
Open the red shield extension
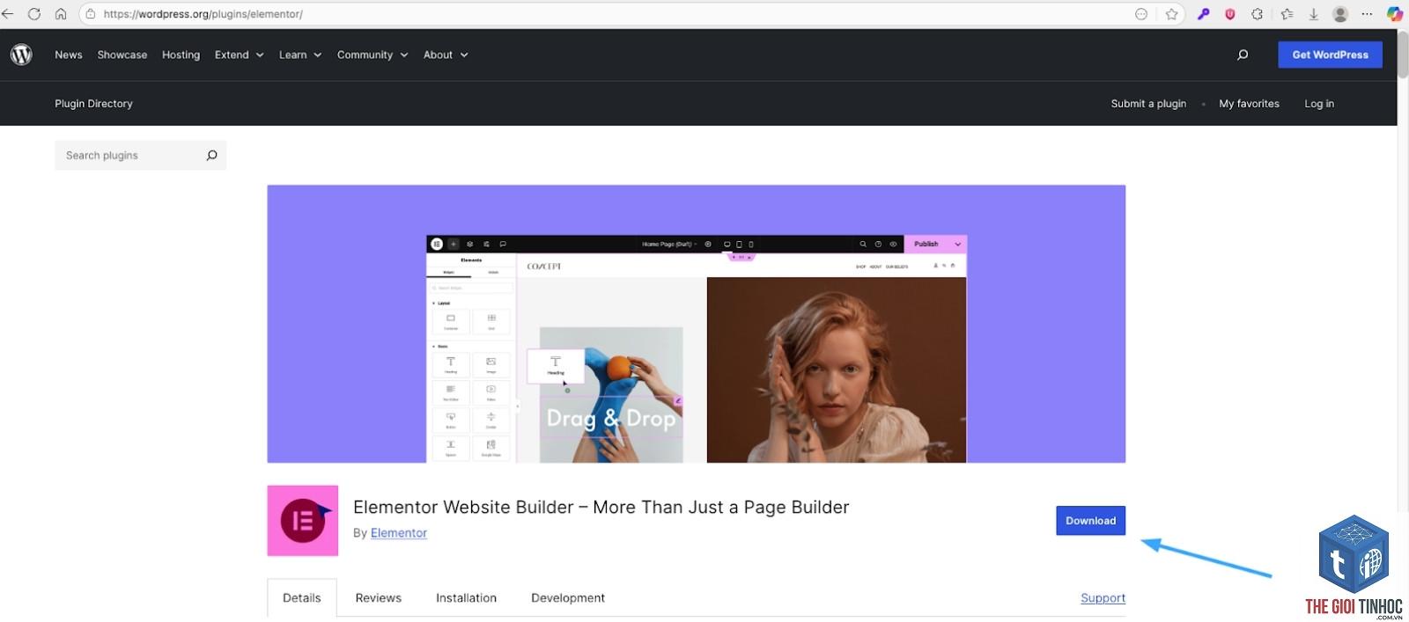coord(1230,14)
